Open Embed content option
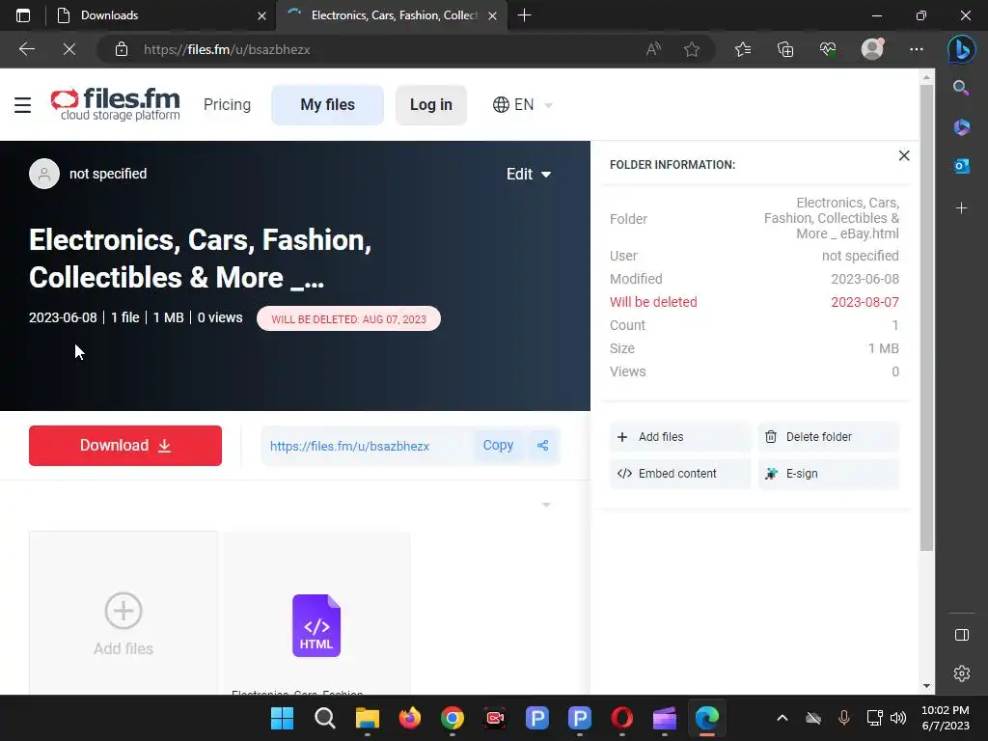The image size is (988, 741). [680, 473]
